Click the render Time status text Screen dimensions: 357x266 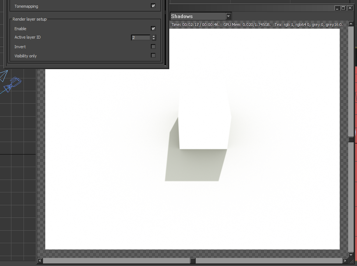195,25
